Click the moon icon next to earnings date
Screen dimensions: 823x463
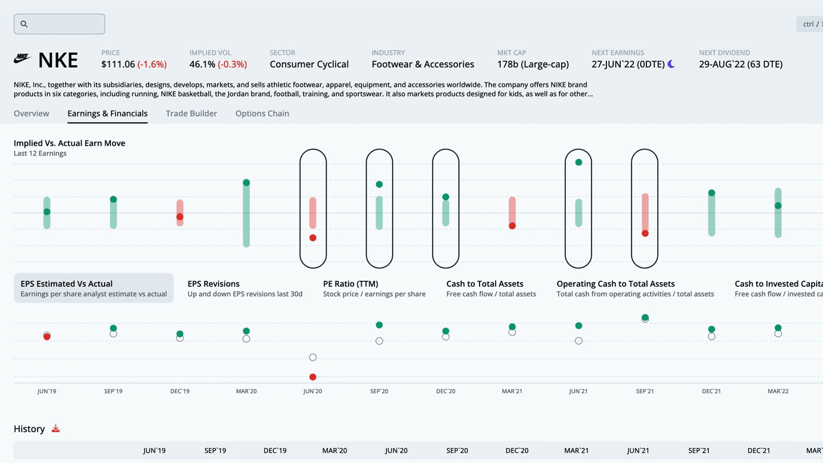pos(671,64)
